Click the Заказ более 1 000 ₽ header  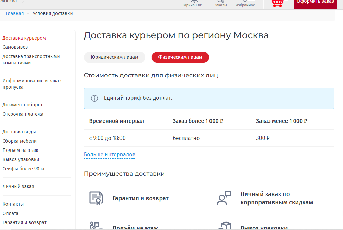198,121
